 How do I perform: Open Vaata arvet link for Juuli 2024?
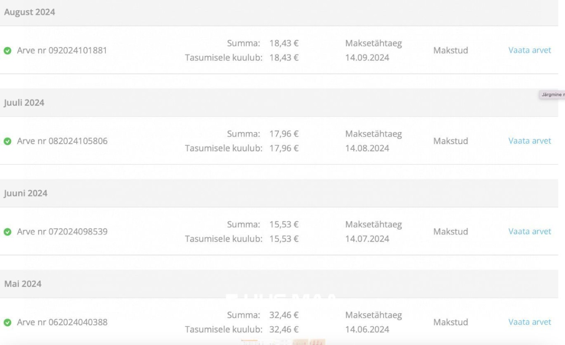click(530, 141)
